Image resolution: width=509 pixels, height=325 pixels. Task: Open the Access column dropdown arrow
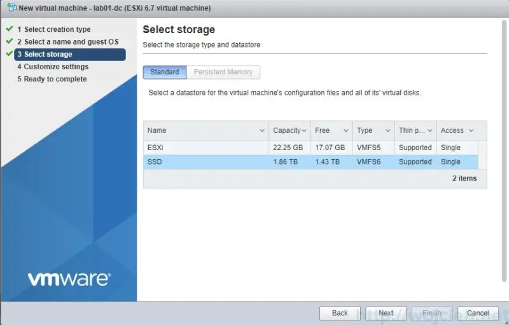pos(471,131)
